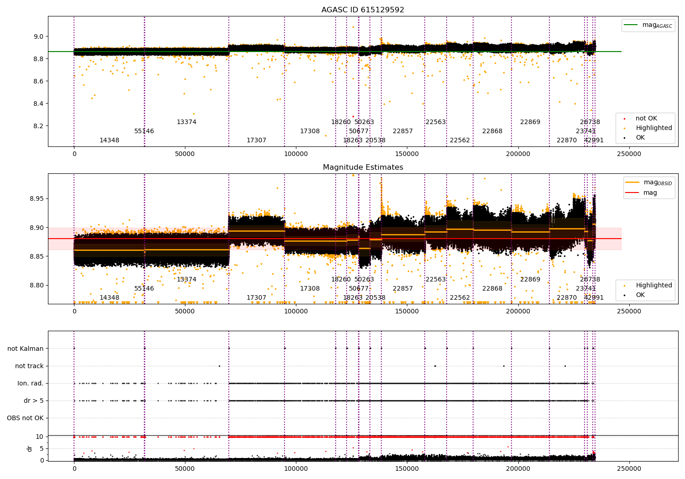Click obsid '13374' in Magnitude Estimates plot
The height and width of the screenshot is (479, 685).
point(187,280)
